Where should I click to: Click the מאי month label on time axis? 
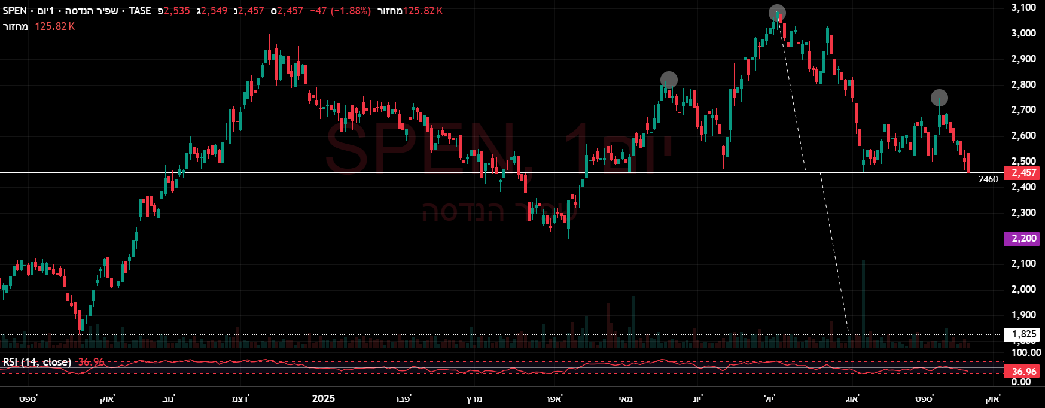pos(625,398)
